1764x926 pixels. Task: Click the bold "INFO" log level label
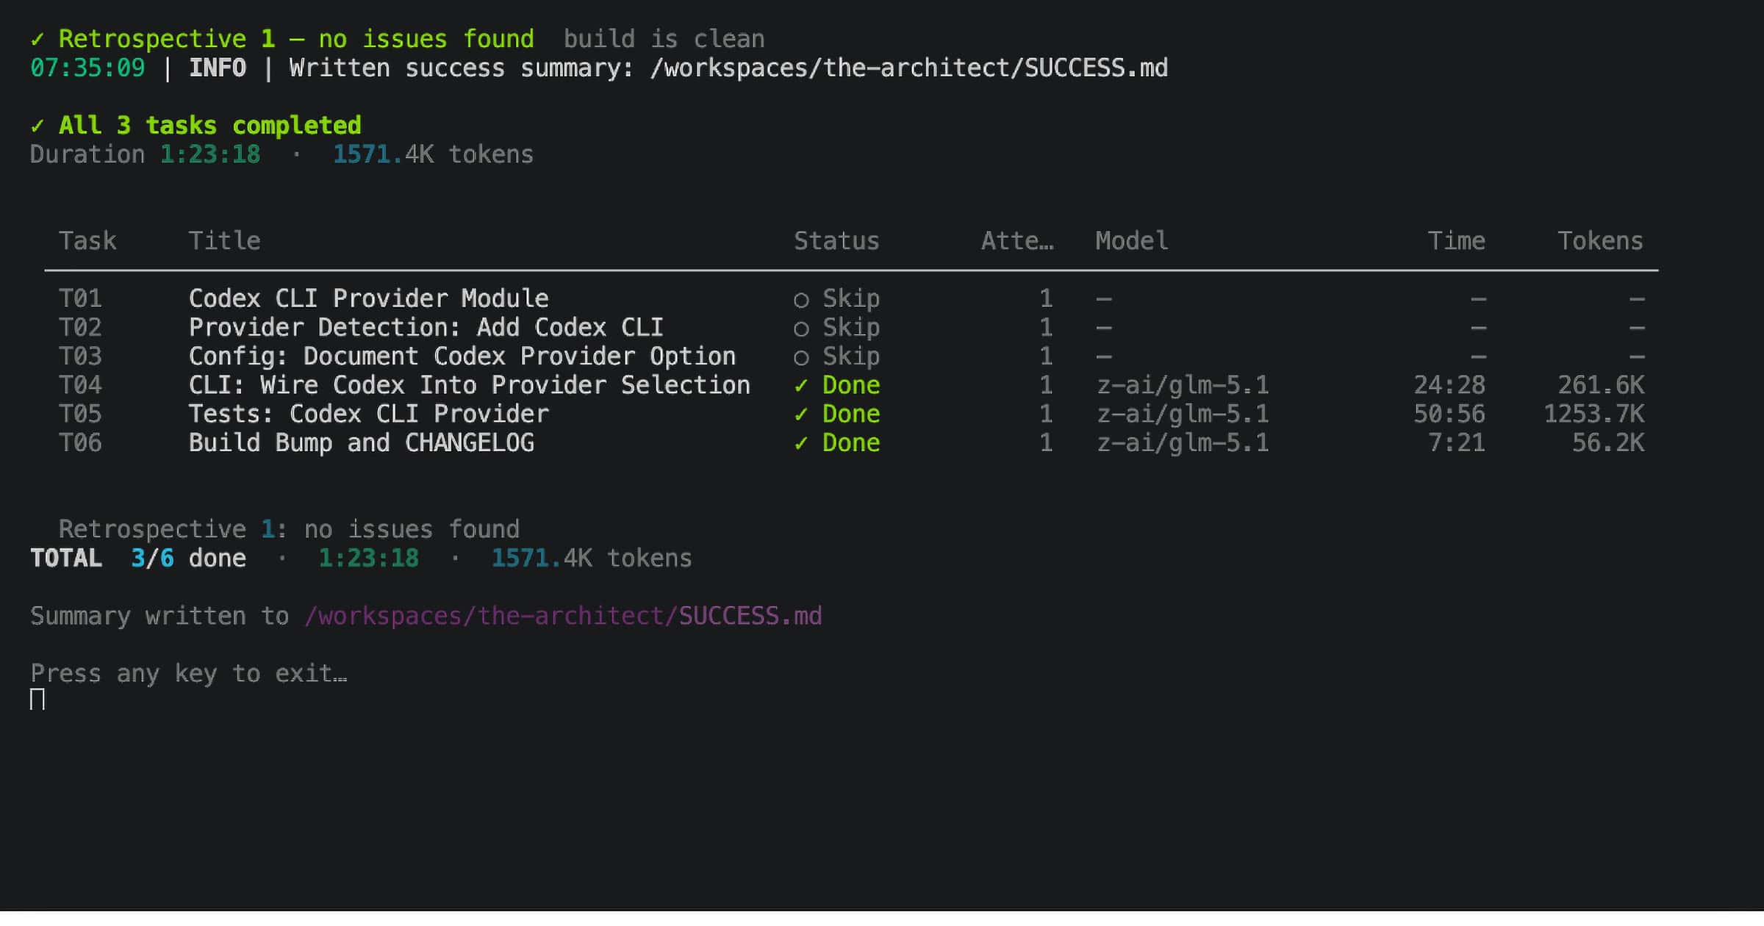coord(218,68)
